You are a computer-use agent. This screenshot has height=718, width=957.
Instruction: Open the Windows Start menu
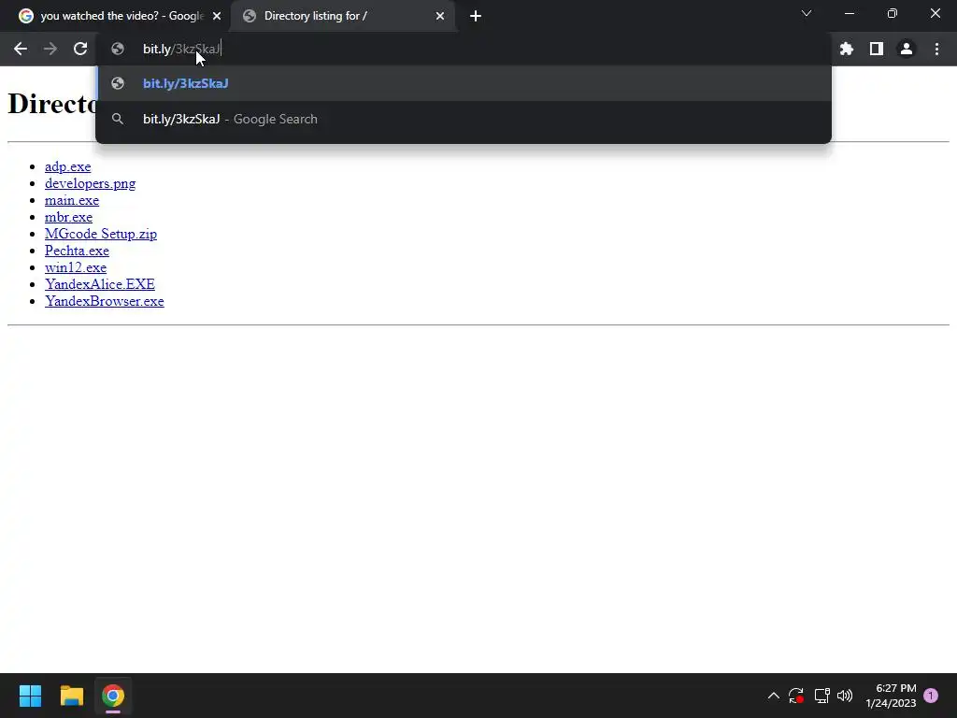tap(30, 696)
